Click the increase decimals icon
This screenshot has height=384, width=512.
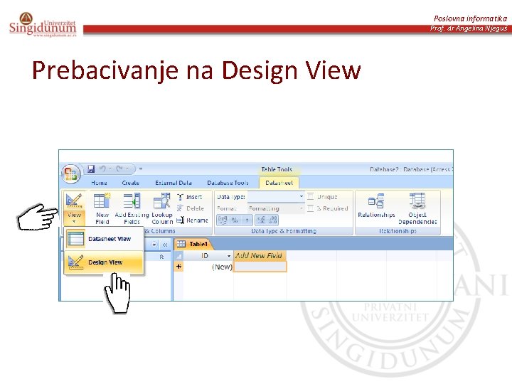[261, 220]
